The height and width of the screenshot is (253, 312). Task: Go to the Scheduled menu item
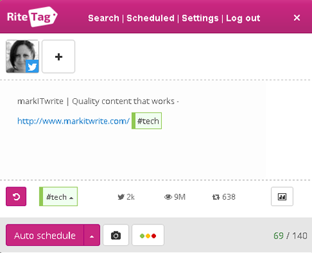click(x=150, y=18)
